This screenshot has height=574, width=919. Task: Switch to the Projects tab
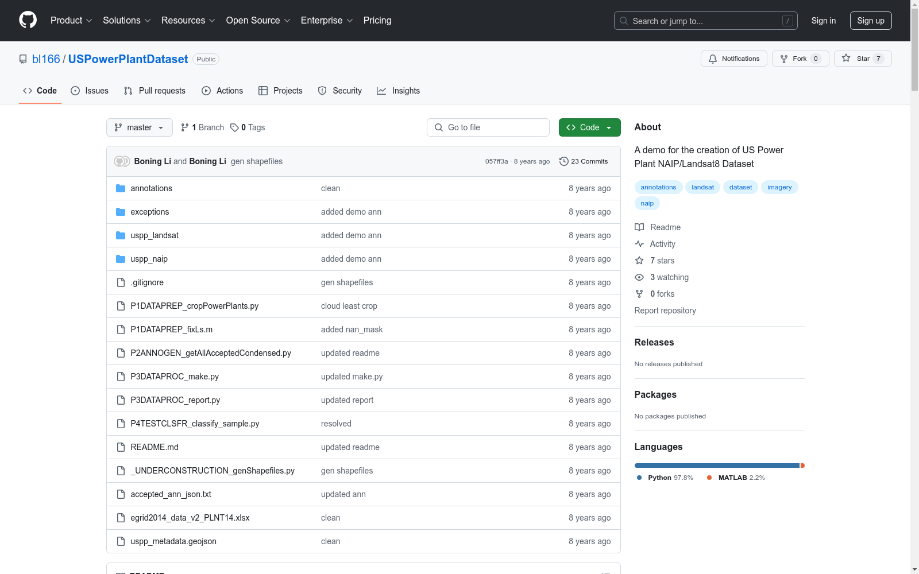pos(280,91)
